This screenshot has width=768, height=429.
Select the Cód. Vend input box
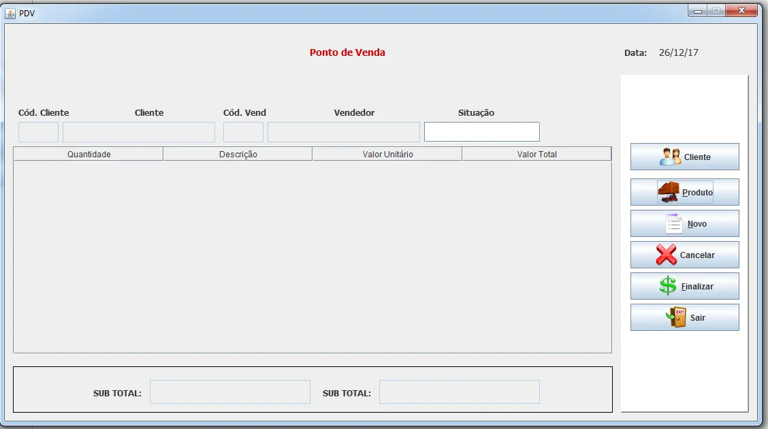point(243,132)
